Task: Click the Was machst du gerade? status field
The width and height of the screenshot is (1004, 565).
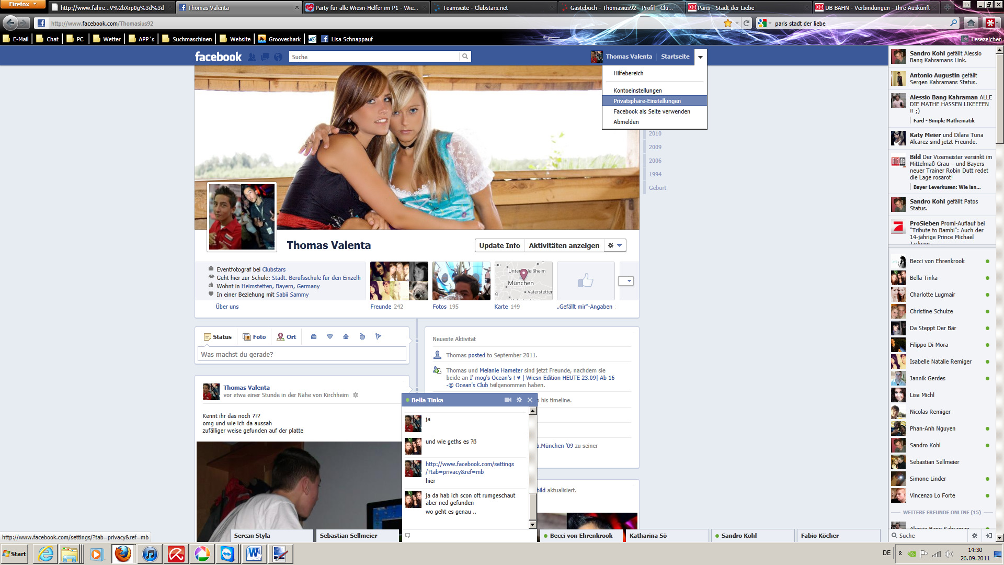Action: coord(302,354)
